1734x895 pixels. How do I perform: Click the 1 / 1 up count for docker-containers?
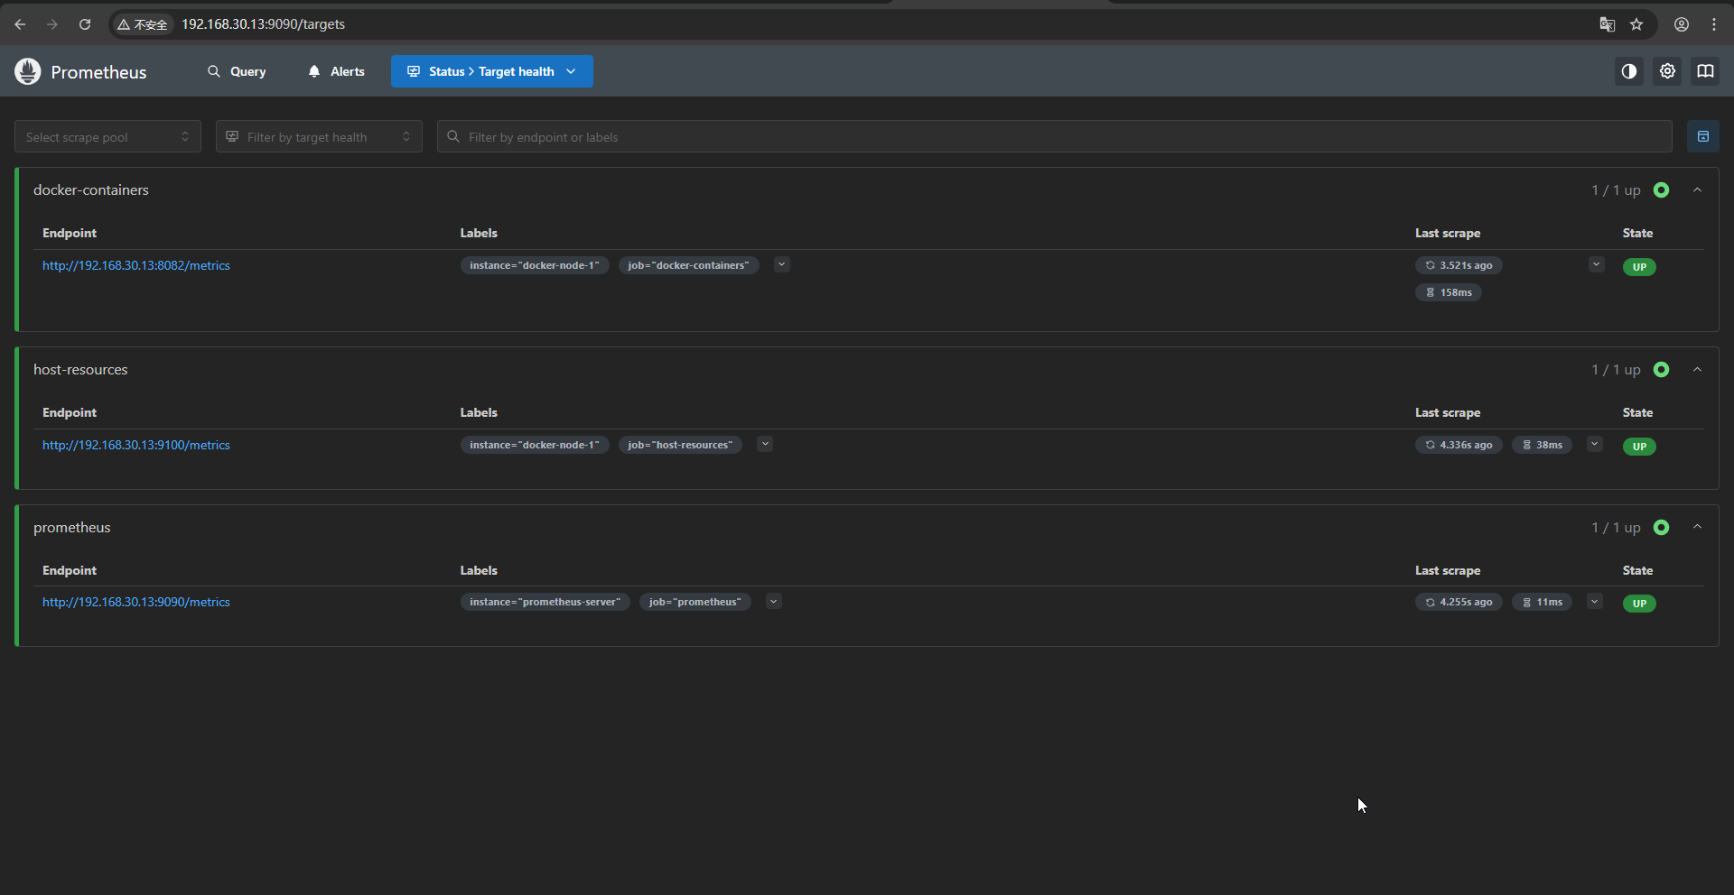tap(1616, 190)
